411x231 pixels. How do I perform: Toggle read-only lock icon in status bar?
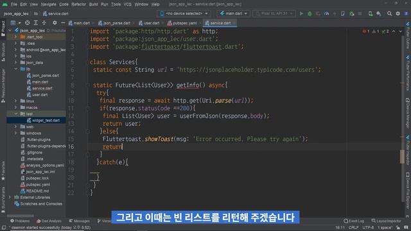[398, 228]
